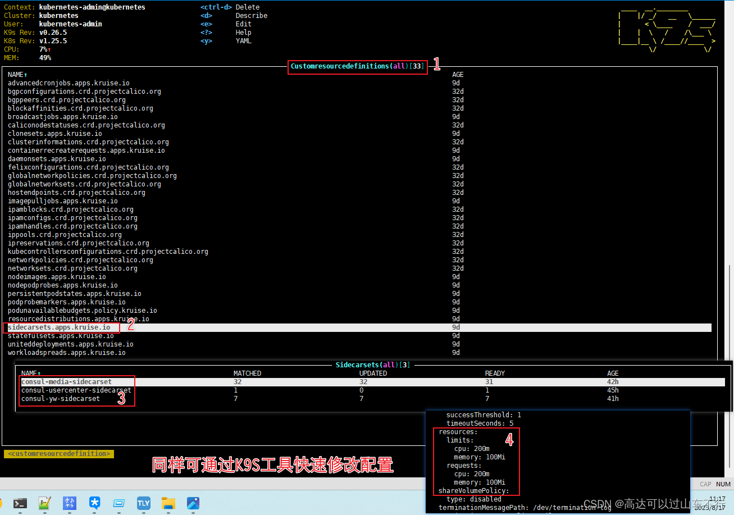
Task: Click the Edit shortcut hint
Action: (244, 24)
